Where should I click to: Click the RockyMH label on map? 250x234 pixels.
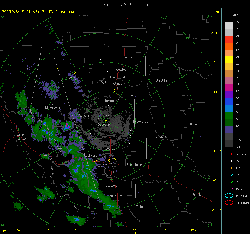[x=73, y=78]
